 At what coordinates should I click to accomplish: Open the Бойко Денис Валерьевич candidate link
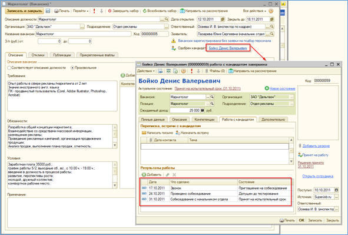[228, 48]
